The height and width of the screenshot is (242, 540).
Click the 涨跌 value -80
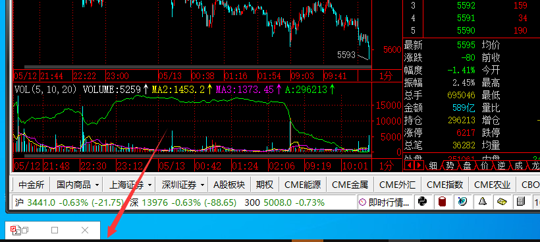pyautogui.click(x=468, y=57)
